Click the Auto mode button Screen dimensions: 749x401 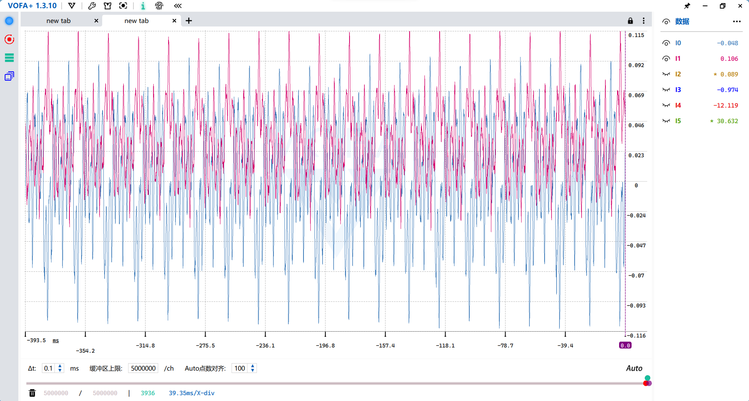coord(634,368)
